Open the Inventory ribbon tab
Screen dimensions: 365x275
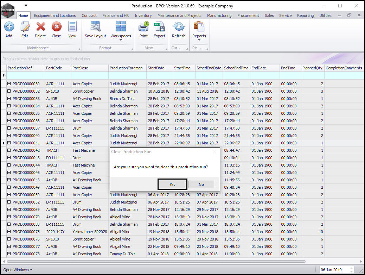click(143, 15)
